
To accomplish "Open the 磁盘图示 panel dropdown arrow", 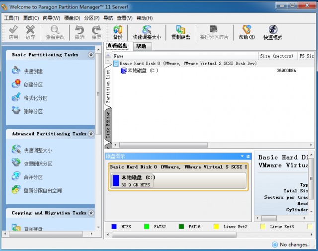I will point(242,156).
